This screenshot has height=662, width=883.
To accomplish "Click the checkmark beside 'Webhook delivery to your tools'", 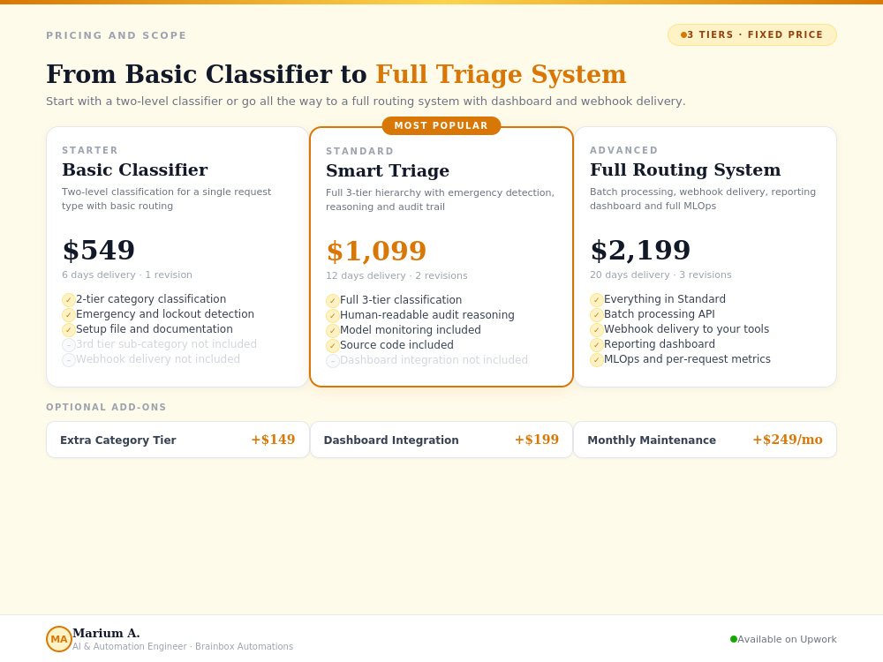I will click(597, 329).
